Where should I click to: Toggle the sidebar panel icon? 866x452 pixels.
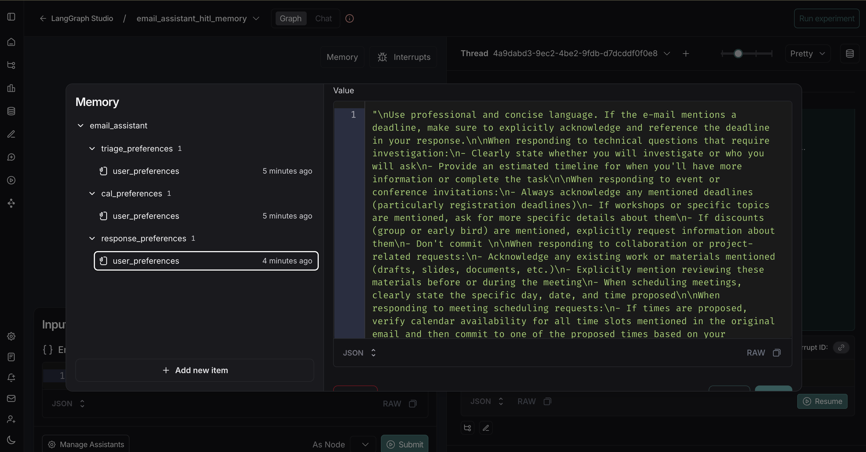coord(11,17)
